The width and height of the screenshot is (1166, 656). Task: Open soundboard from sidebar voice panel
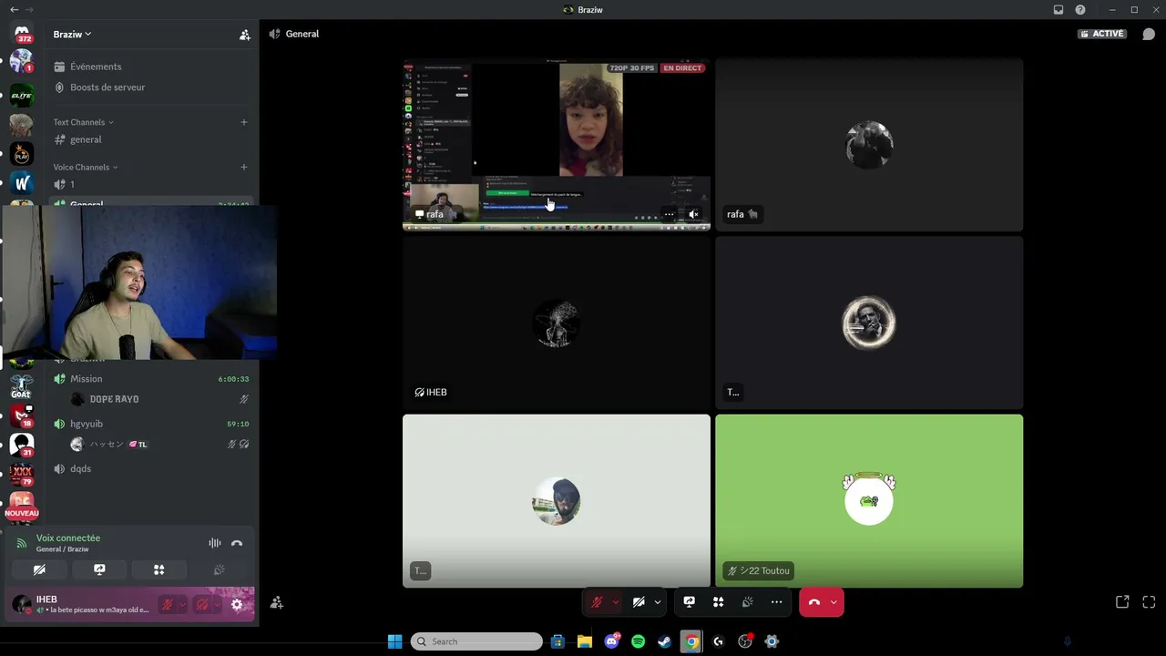pyautogui.click(x=219, y=569)
